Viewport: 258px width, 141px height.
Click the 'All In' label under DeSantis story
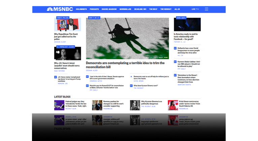click(180, 56)
